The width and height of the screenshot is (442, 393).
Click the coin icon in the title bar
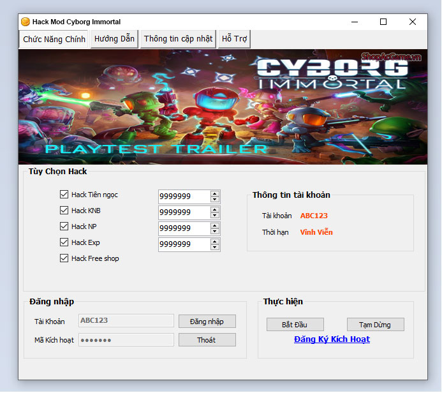26,22
